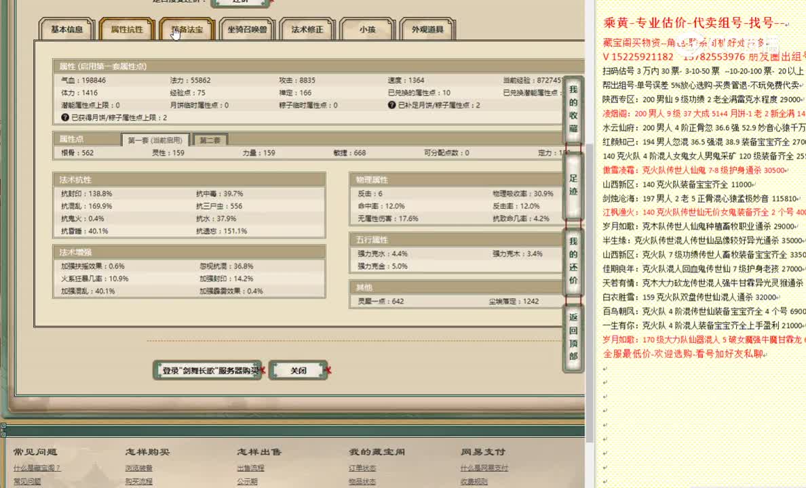Click 气血:198846 attribute value
This screenshot has width=806, height=488.
(x=83, y=80)
